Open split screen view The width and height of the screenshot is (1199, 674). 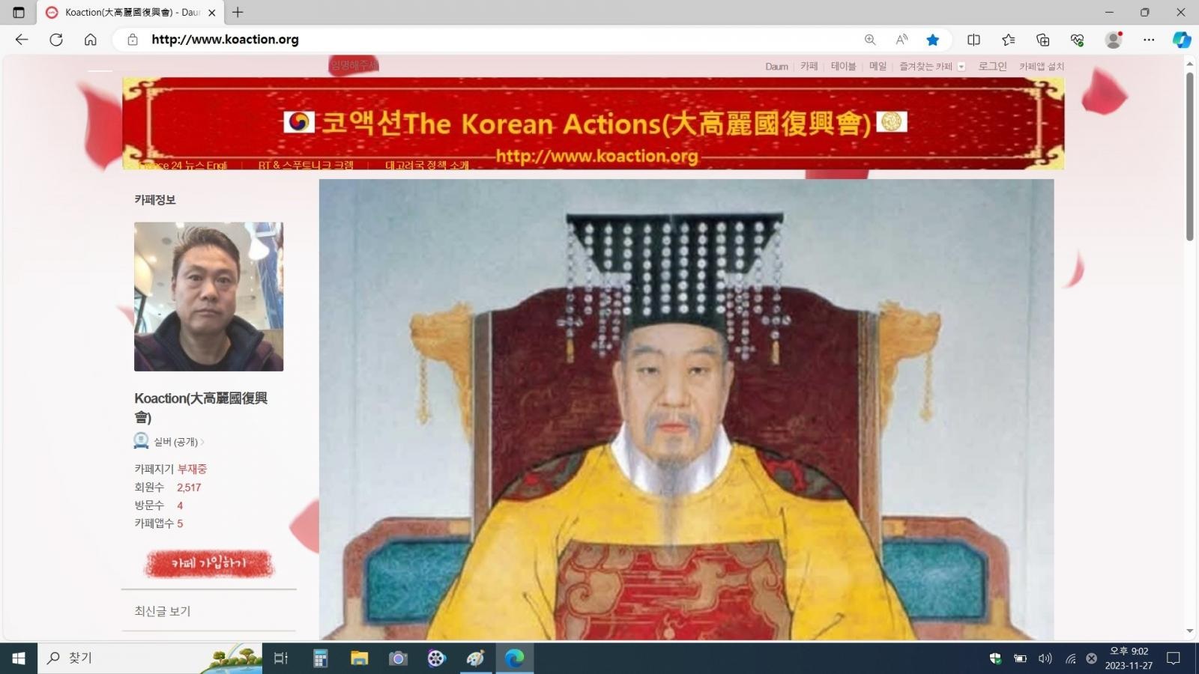click(x=973, y=40)
